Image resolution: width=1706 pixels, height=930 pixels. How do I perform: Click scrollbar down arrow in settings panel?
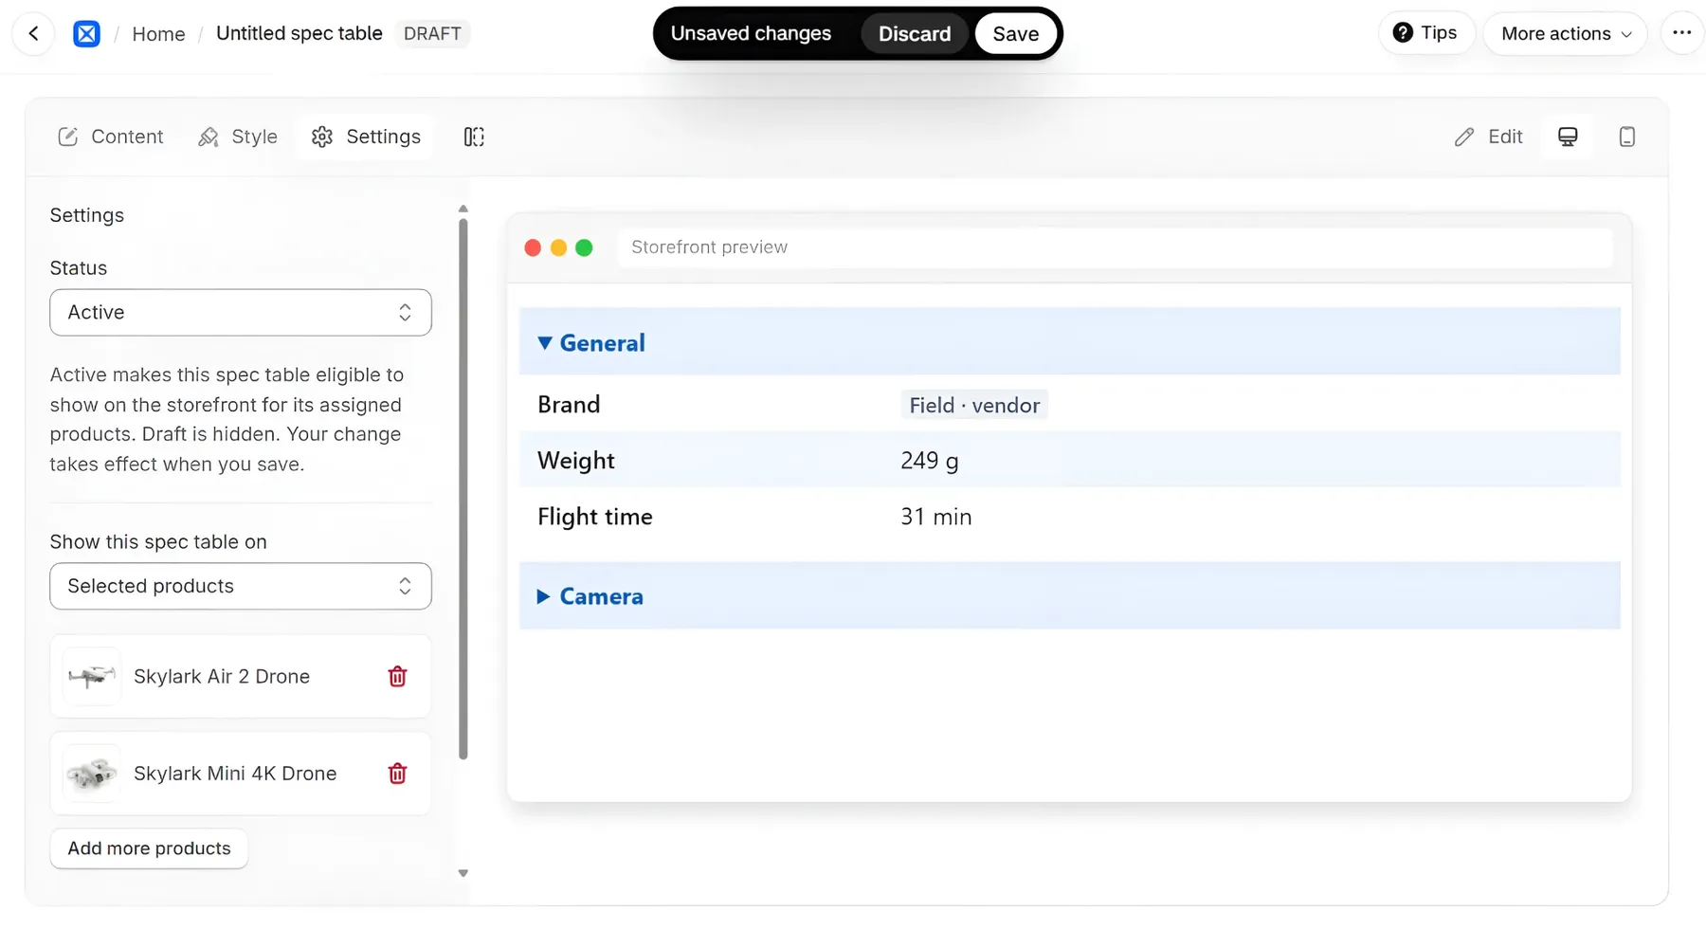coord(463,873)
